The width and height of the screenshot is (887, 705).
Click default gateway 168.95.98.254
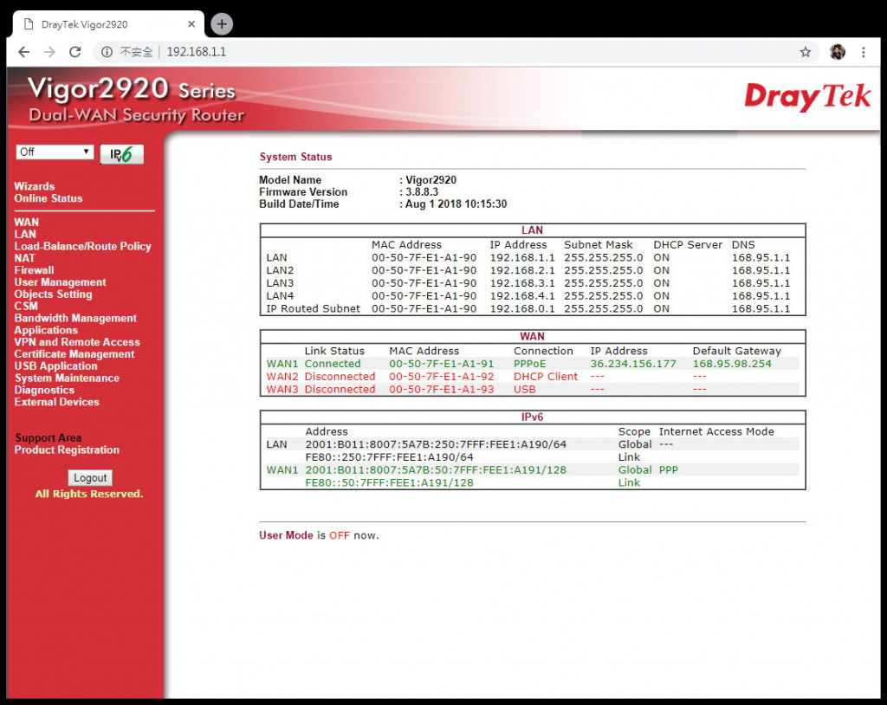(732, 364)
